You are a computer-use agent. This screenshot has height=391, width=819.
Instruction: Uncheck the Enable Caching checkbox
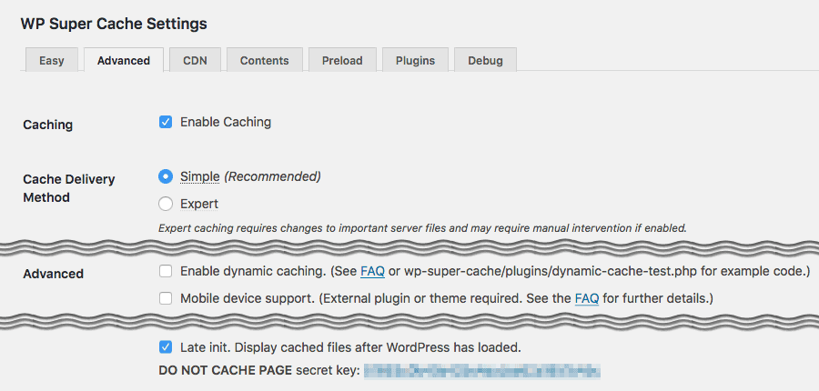(166, 122)
